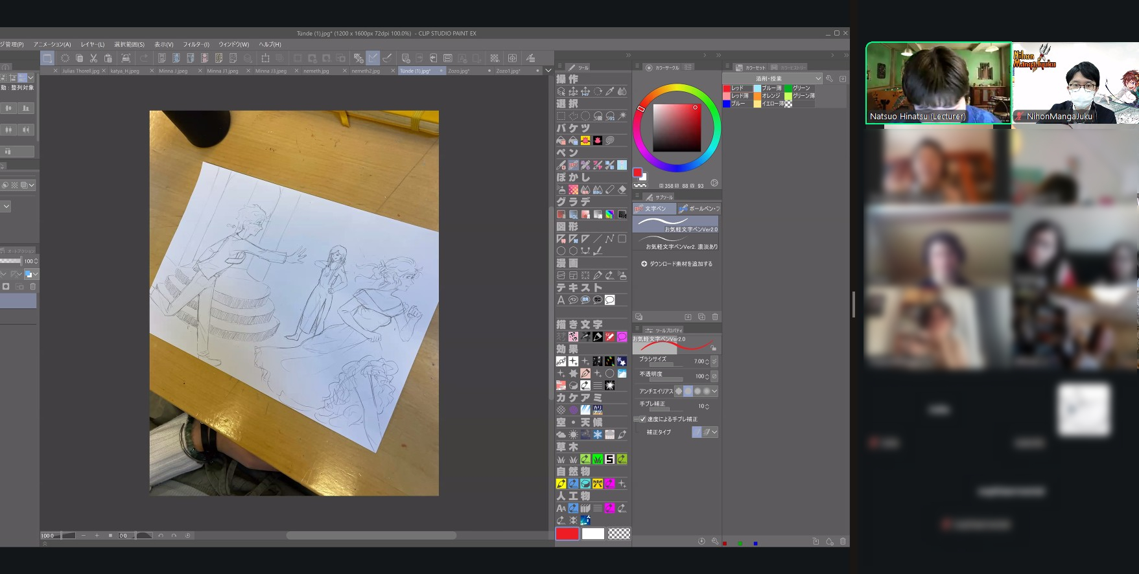The width and height of the screenshot is (1139, 574).
Task: Expand the document tabs overflow chevron
Action: [548, 71]
